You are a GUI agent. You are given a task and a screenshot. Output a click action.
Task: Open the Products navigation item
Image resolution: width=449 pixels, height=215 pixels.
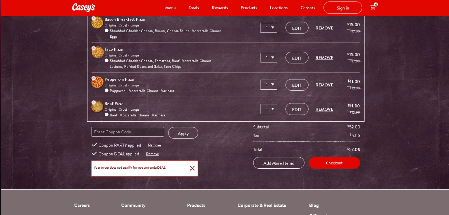[x=249, y=8]
